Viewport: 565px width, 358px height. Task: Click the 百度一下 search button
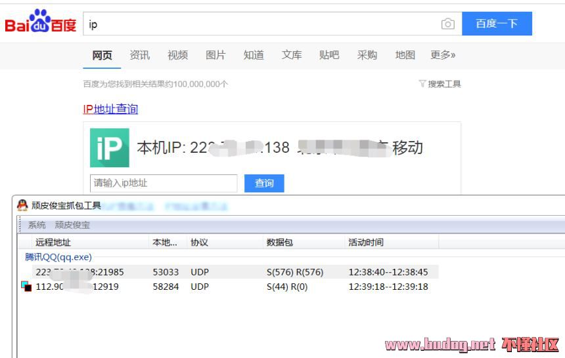click(x=497, y=24)
